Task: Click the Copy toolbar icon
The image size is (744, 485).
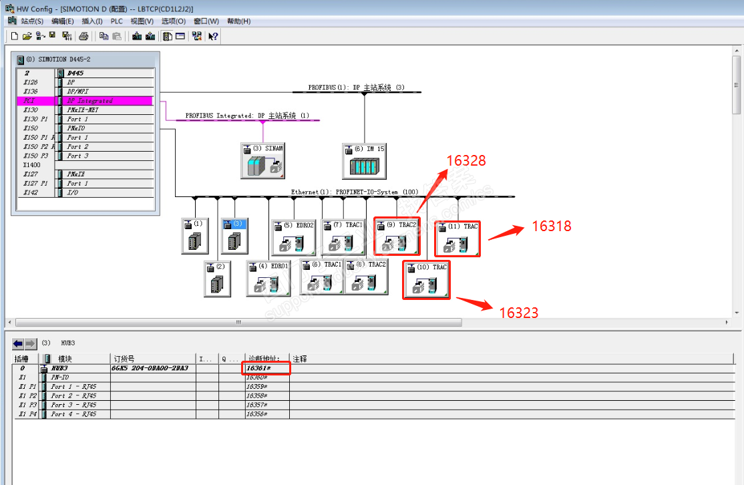Action: [104, 36]
